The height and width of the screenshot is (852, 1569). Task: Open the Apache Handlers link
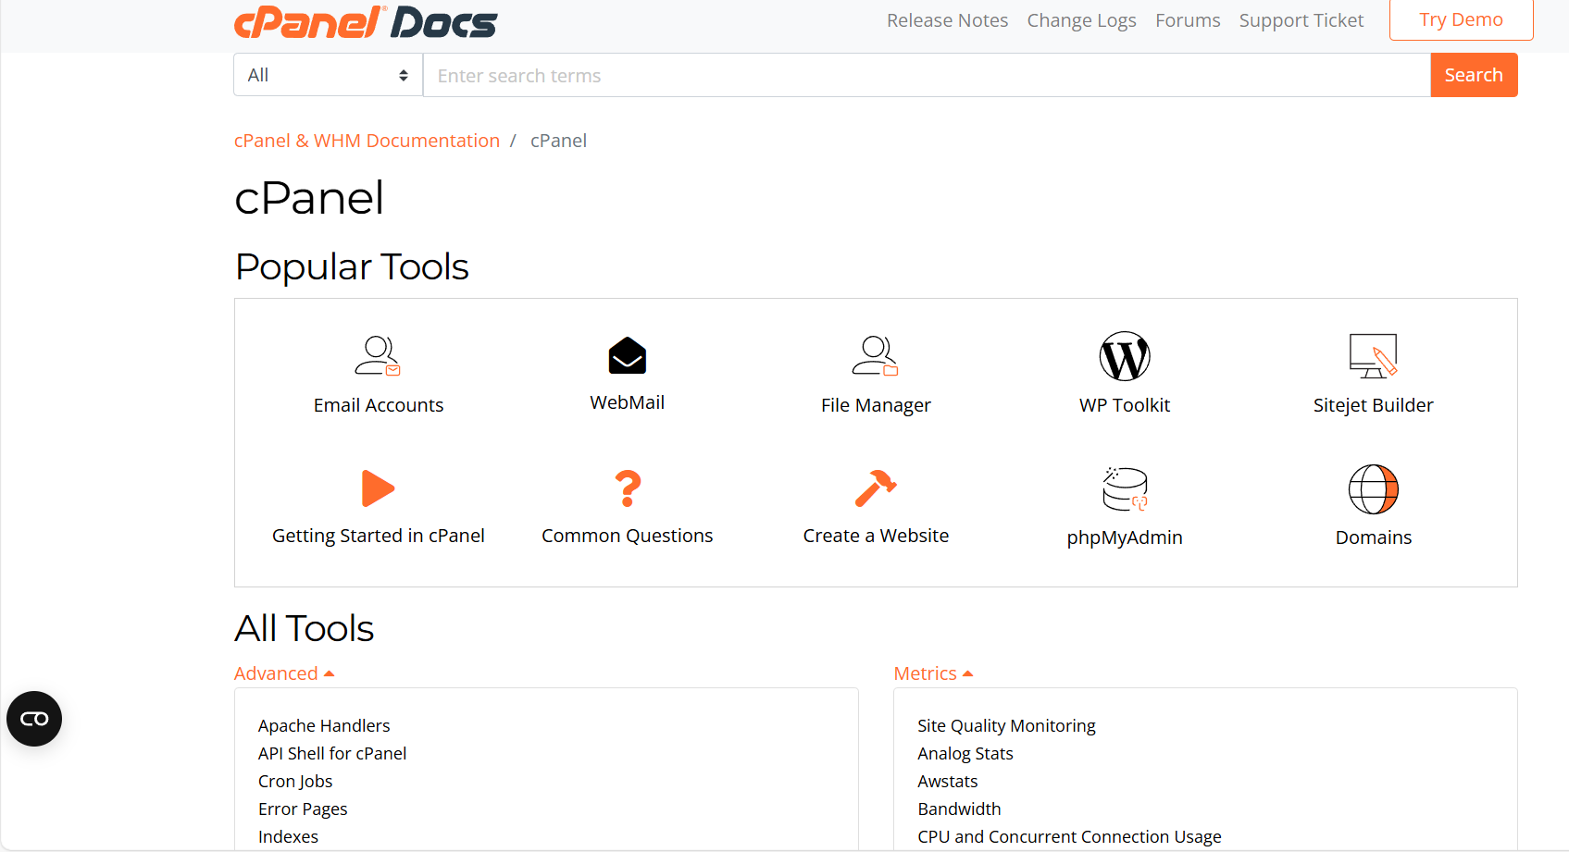pos(324,726)
